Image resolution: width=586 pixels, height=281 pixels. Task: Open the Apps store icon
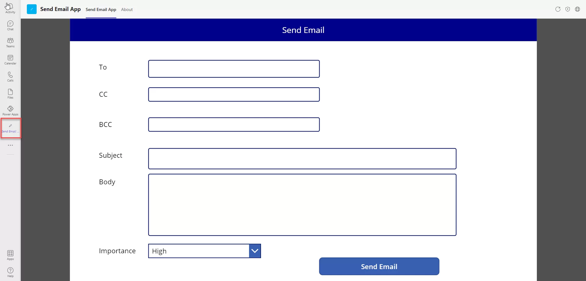(10, 255)
